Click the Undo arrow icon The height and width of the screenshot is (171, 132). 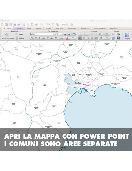pos(41,24)
